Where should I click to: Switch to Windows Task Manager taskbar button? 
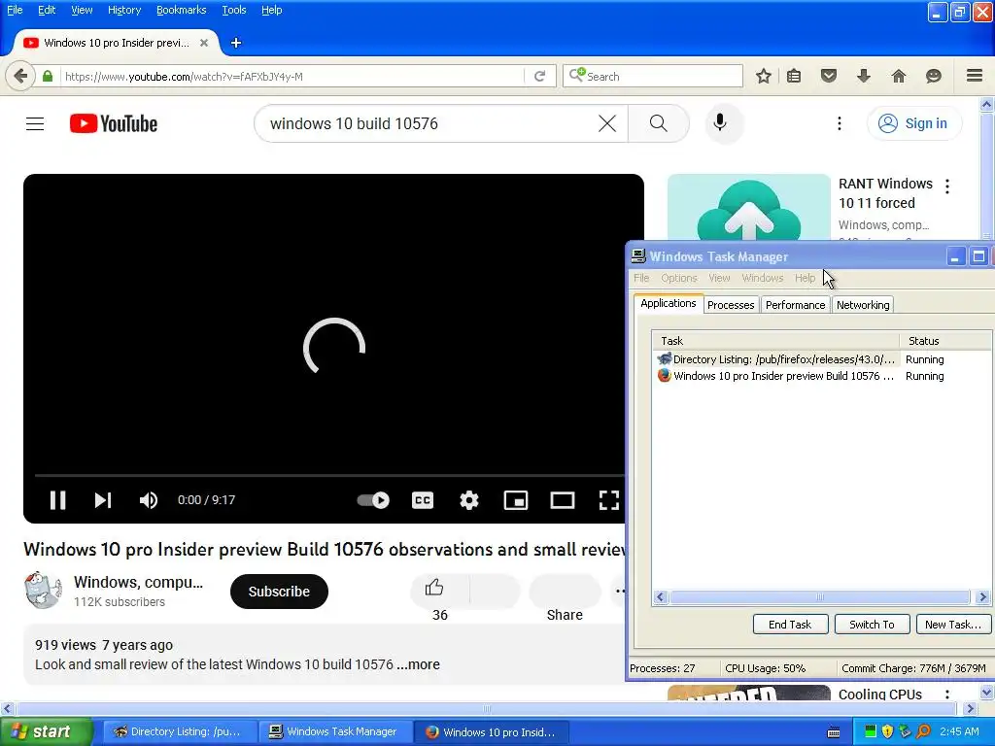pyautogui.click(x=336, y=732)
